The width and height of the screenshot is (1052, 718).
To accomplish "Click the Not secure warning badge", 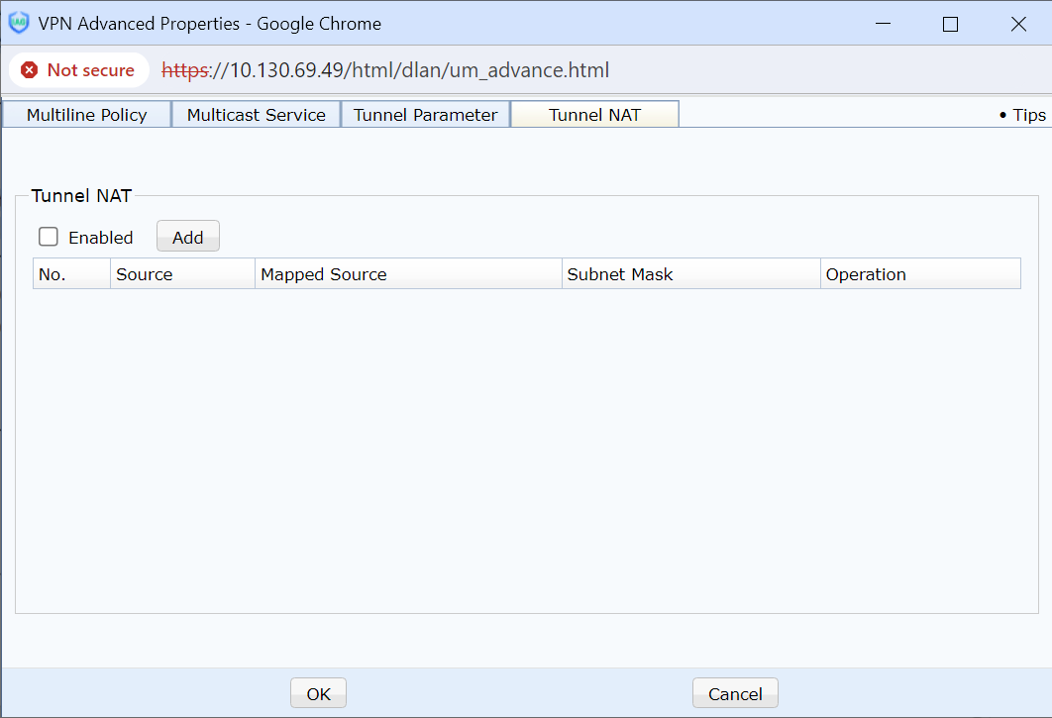I will 78,70.
